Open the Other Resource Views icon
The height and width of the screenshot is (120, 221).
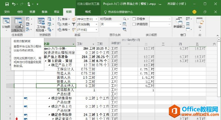(49, 29)
